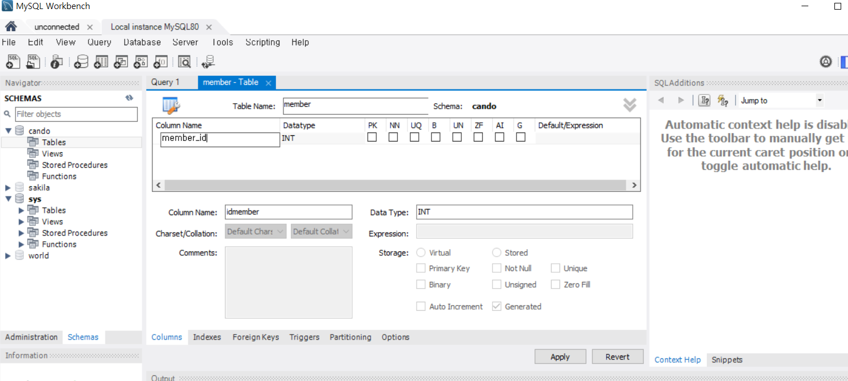Close the member - Table tab
848x381 pixels.
tap(269, 83)
